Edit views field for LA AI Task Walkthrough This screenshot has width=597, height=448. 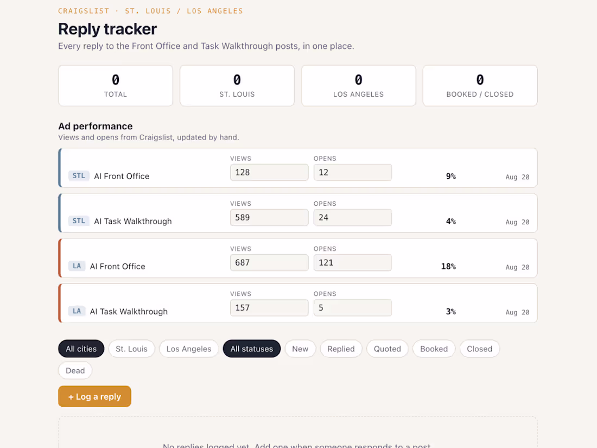click(x=269, y=308)
